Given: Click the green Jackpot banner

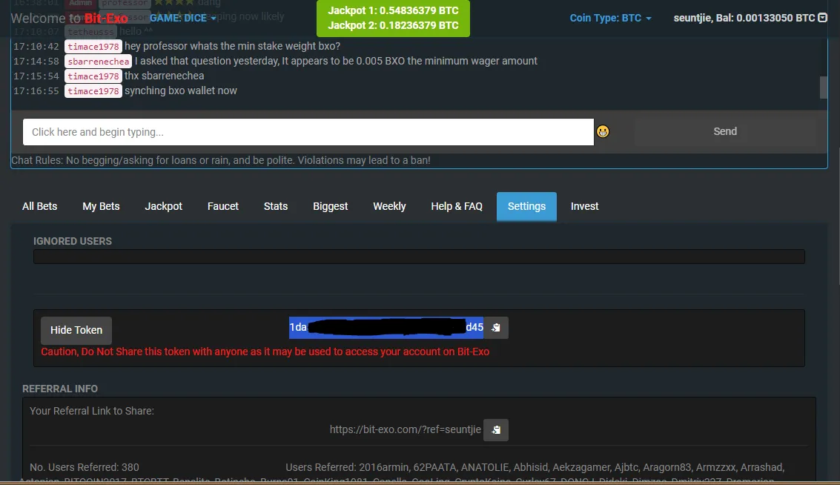Looking at the screenshot, I should pos(393,19).
